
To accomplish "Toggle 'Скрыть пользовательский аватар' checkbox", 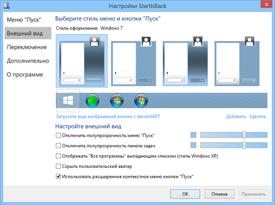I will tap(58, 166).
